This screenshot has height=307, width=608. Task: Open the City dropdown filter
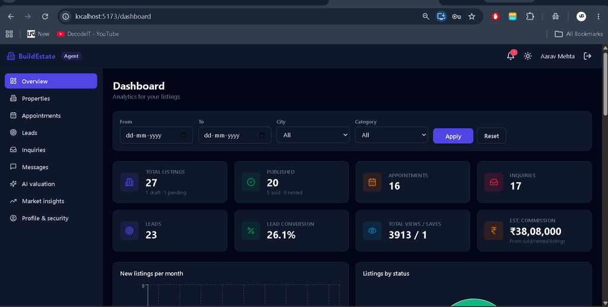point(313,135)
